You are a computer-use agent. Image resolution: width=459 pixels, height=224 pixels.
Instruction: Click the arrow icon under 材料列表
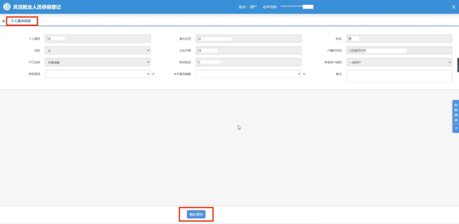point(456,128)
